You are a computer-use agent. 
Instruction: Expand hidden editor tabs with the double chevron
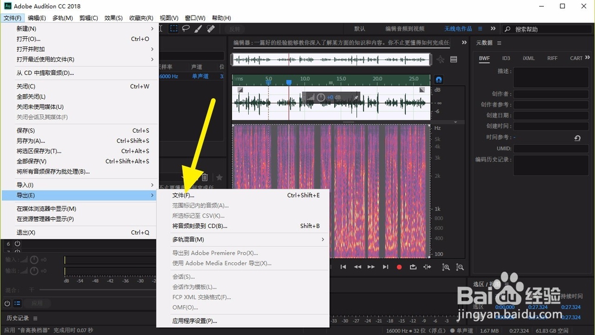[x=464, y=42]
